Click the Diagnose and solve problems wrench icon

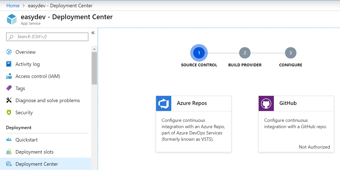9,100
